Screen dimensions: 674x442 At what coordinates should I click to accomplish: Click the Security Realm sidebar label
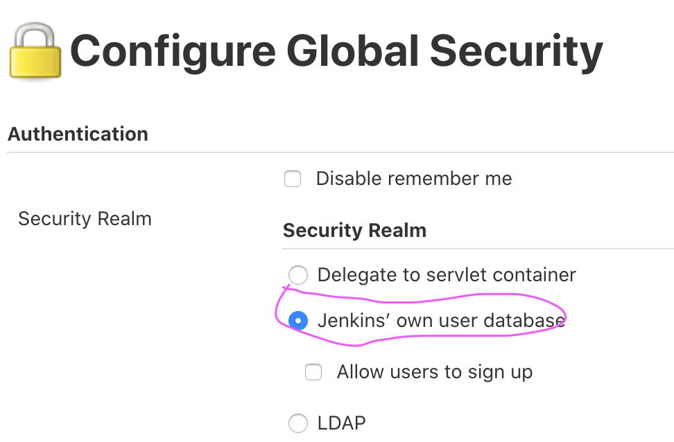pos(85,219)
